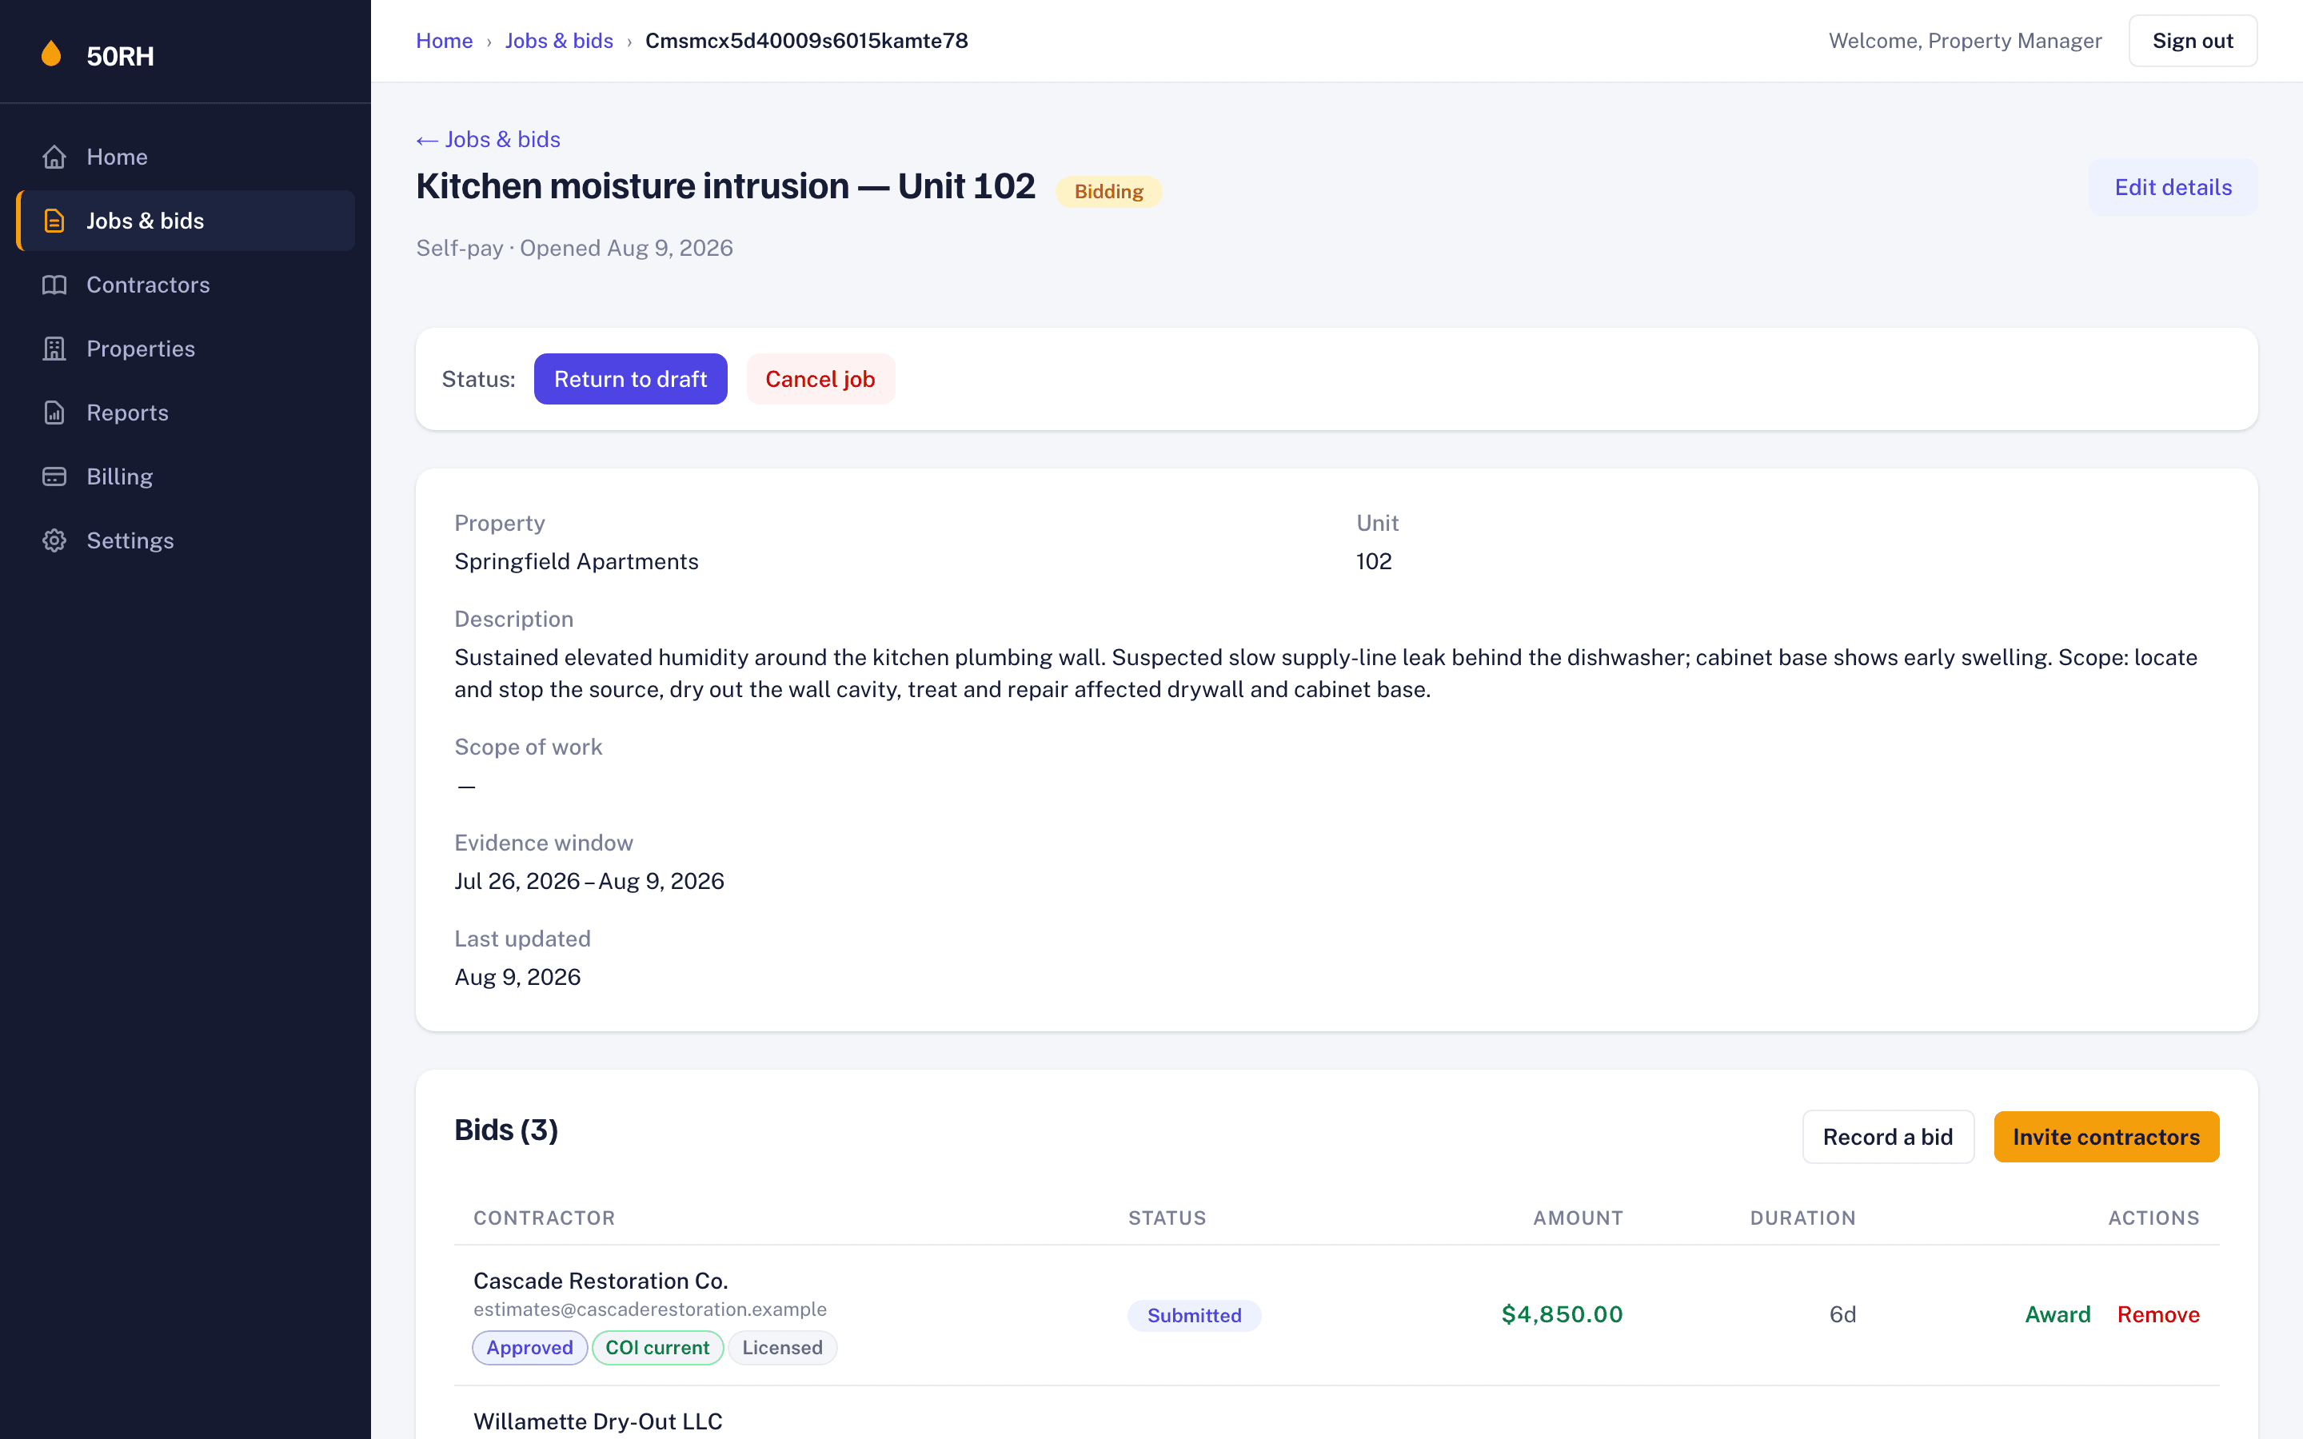Screen dimensions: 2303x1439
Task: Click the Submitted status badge
Action: (x=1195, y=1315)
